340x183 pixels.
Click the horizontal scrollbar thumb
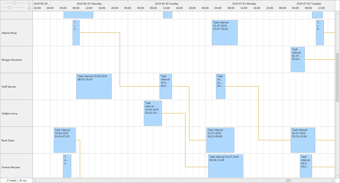pyautogui.click(x=288, y=180)
